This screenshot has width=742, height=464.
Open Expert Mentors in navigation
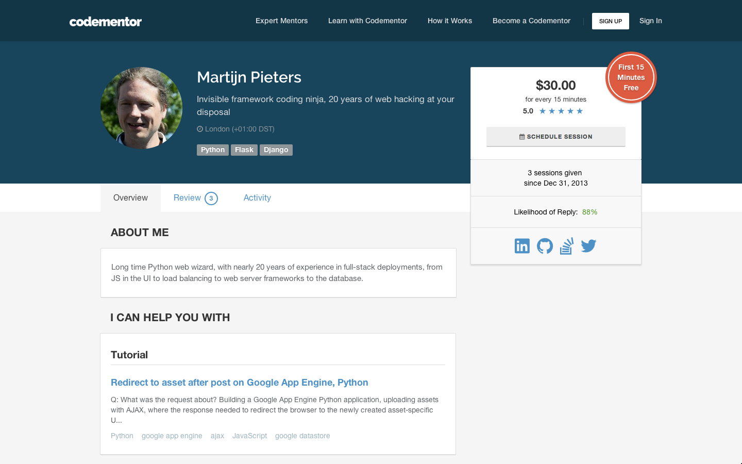coord(281,21)
